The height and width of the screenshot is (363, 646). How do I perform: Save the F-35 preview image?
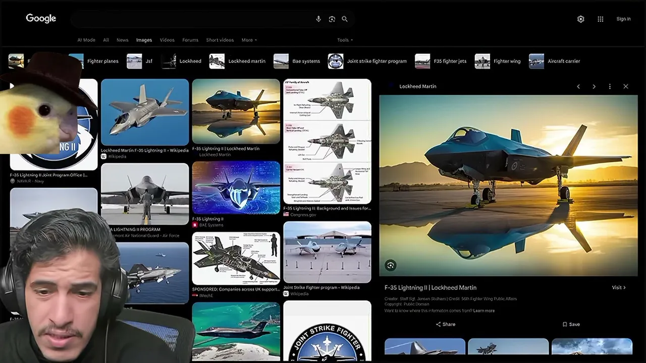(x=571, y=324)
